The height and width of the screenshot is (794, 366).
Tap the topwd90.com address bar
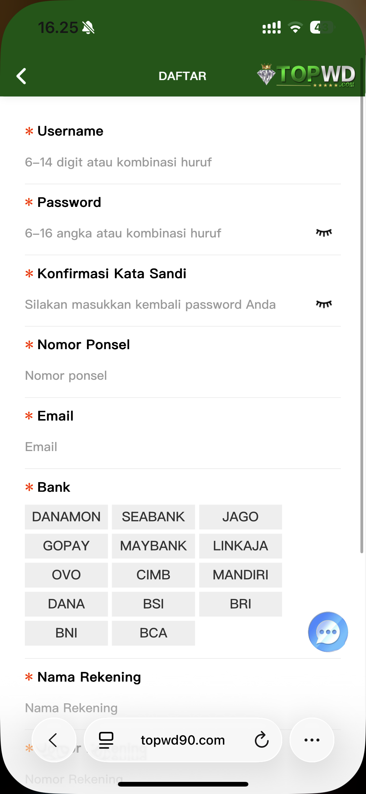coord(183,740)
